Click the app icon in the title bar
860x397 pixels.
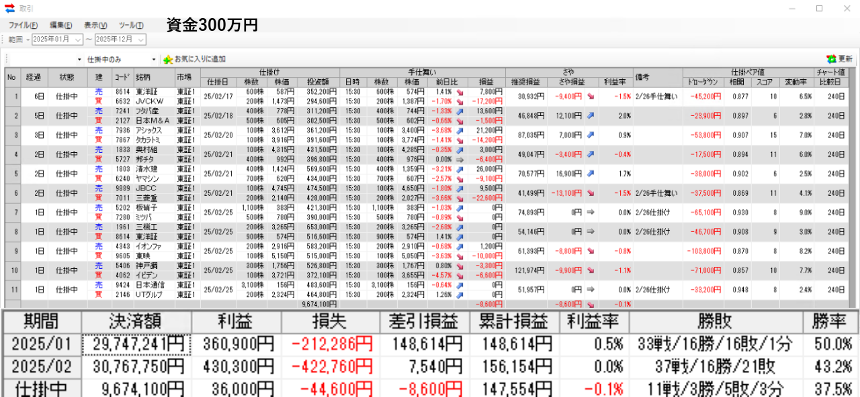pyautogui.click(x=9, y=8)
